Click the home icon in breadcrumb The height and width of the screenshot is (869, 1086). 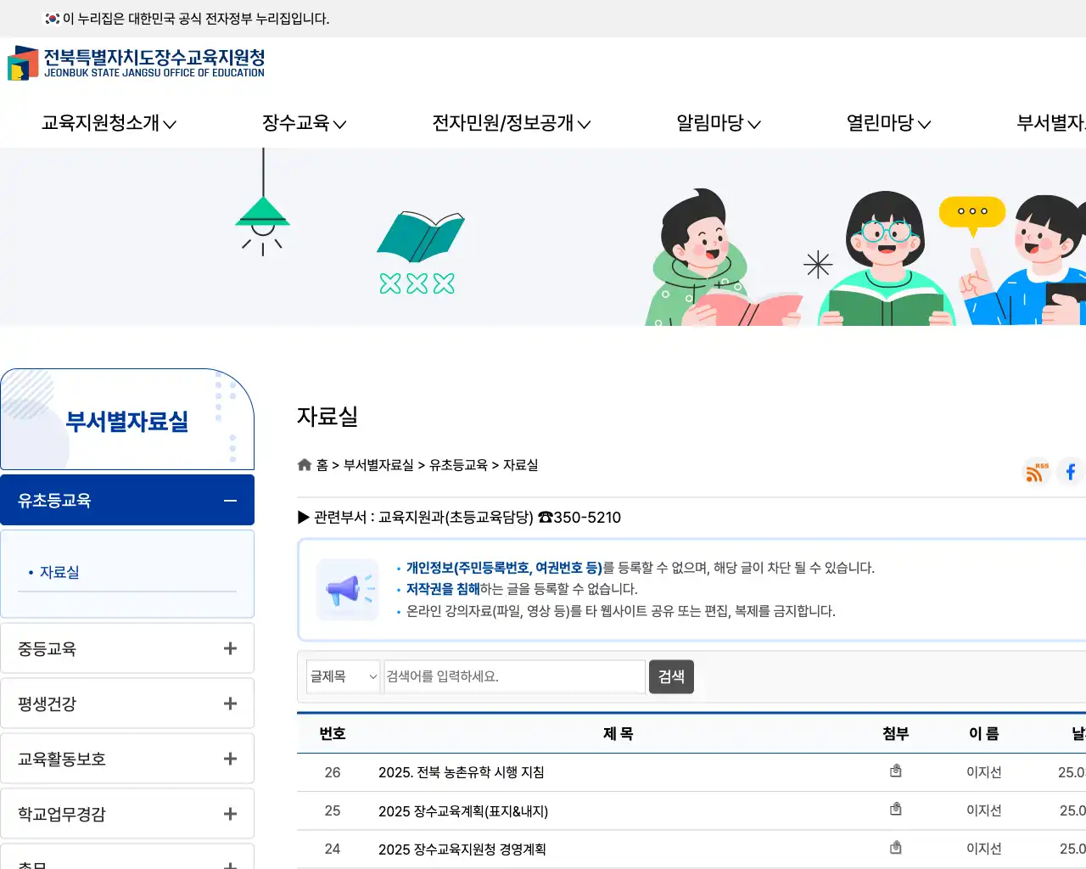[305, 465]
